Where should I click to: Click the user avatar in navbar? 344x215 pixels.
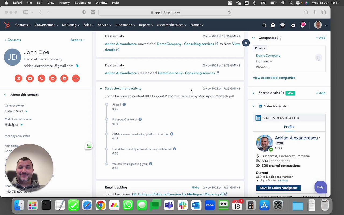[x=318, y=25]
